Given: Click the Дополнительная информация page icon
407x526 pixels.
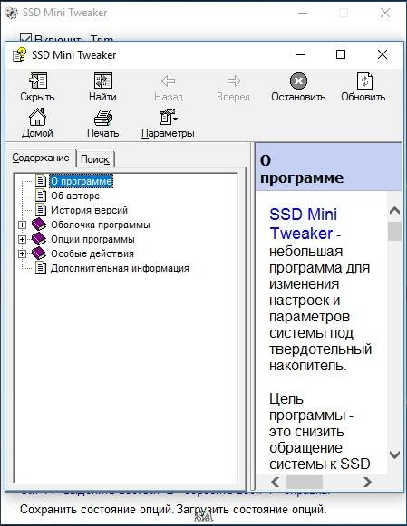Looking at the screenshot, I should tap(41, 268).
